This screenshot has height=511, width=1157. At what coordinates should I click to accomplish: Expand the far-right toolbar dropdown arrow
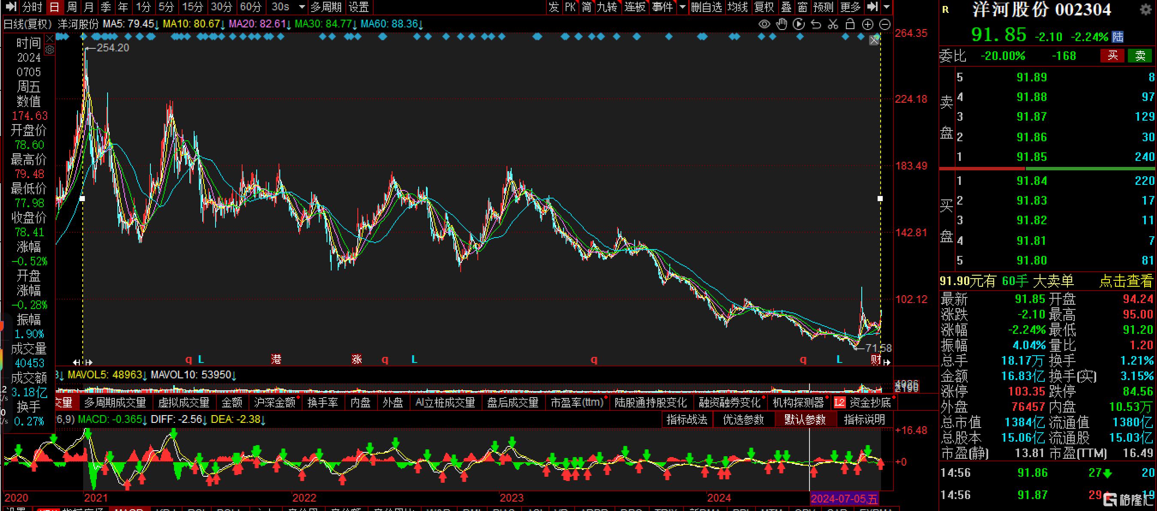pos(887,7)
